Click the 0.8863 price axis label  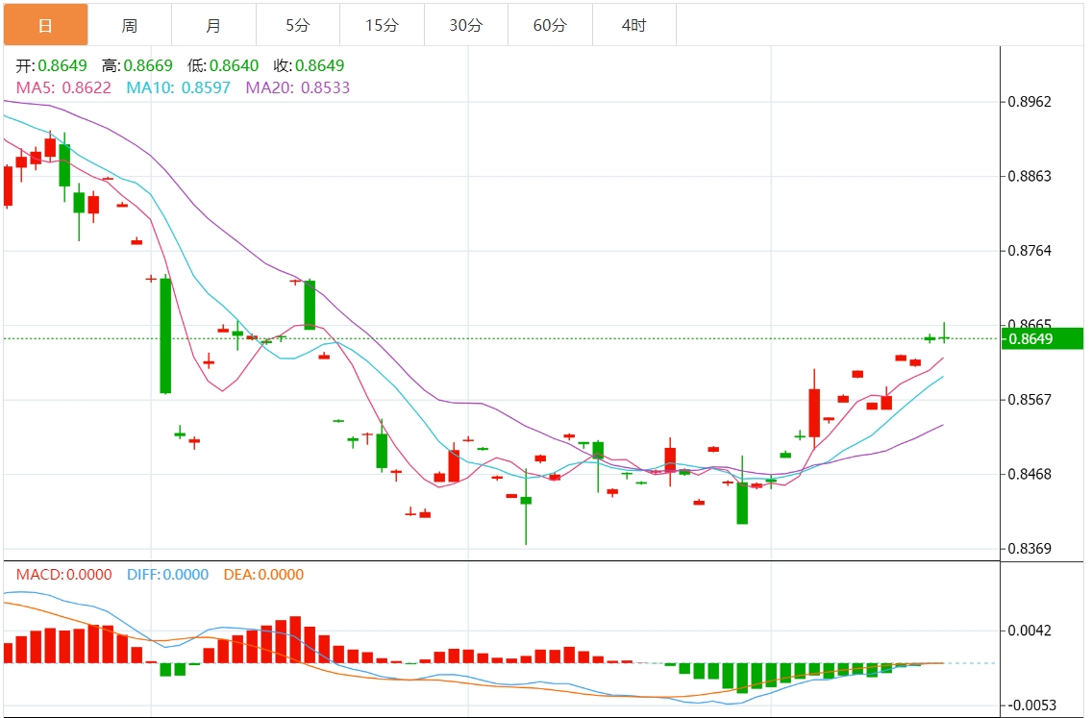1030,176
